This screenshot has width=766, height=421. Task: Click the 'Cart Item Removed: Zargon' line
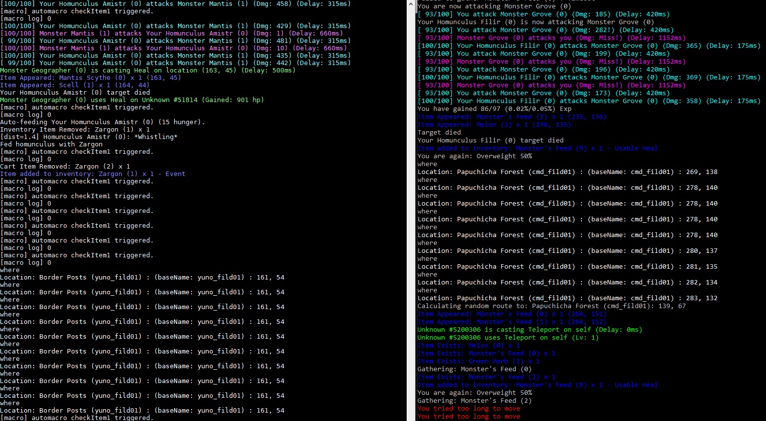(x=65, y=166)
